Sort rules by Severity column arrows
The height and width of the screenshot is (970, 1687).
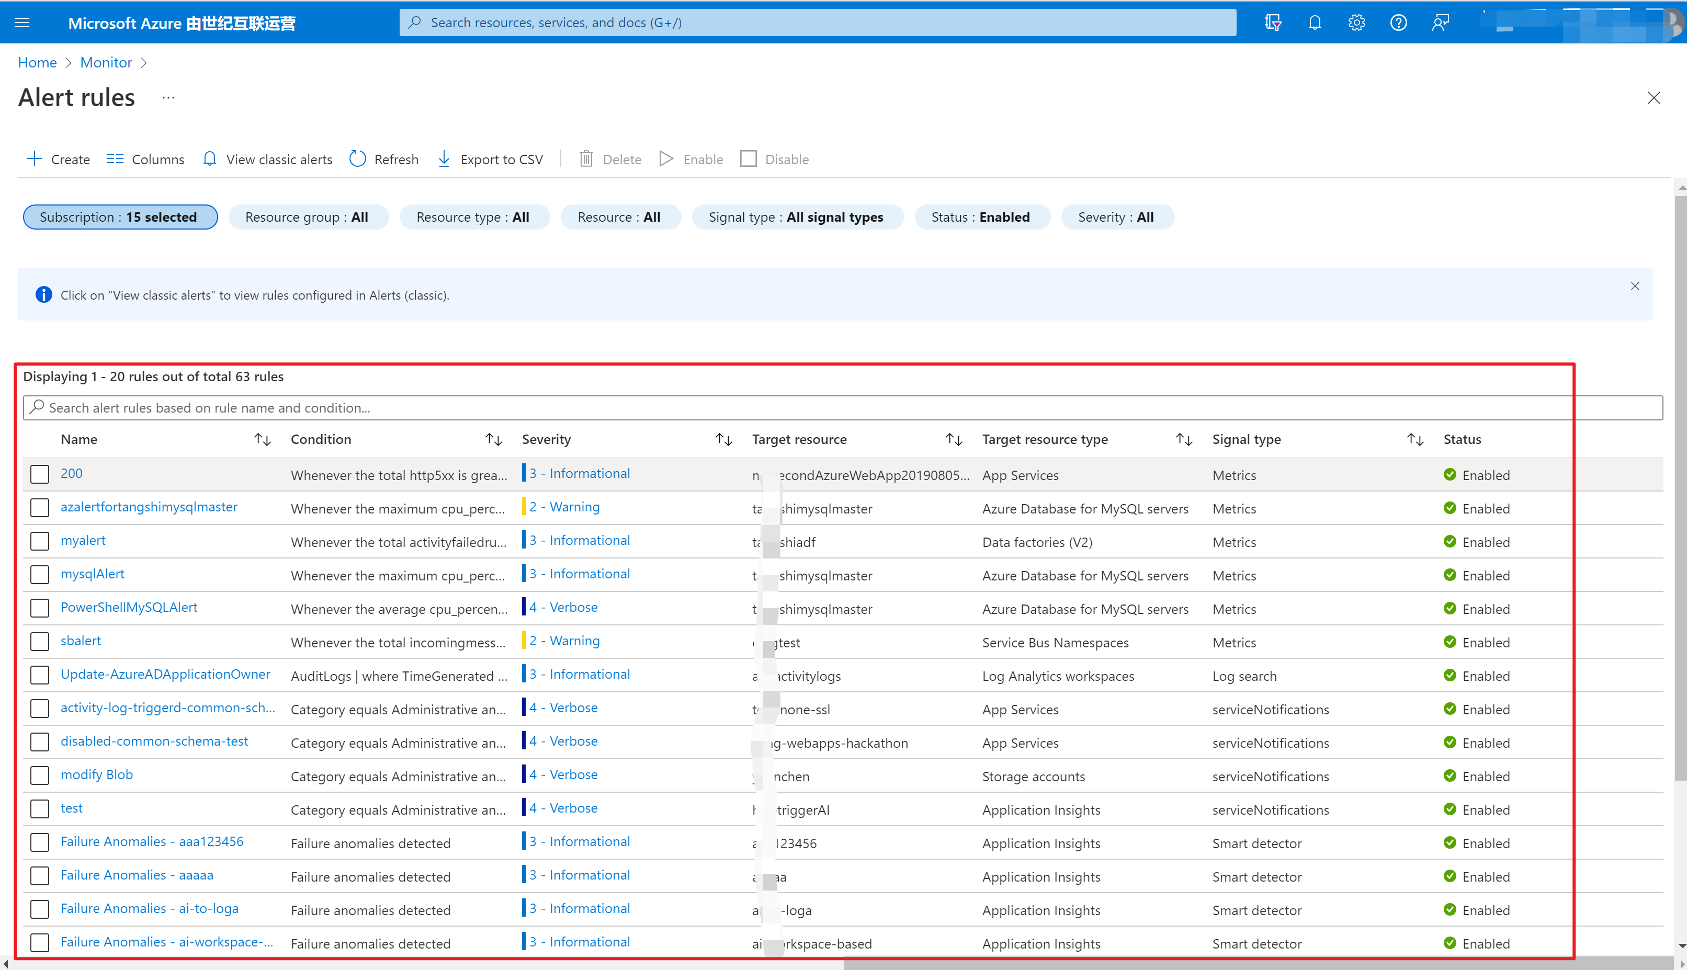[723, 439]
